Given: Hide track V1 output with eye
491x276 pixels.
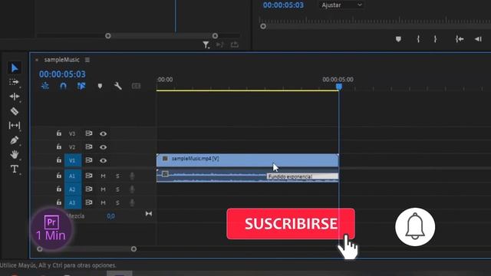Looking at the screenshot, I should click(x=103, y=160).
